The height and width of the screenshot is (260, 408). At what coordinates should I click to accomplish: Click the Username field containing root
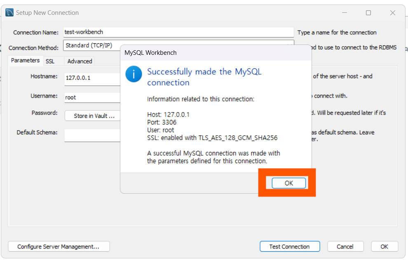pyautogui.click(x=92, y=97)
